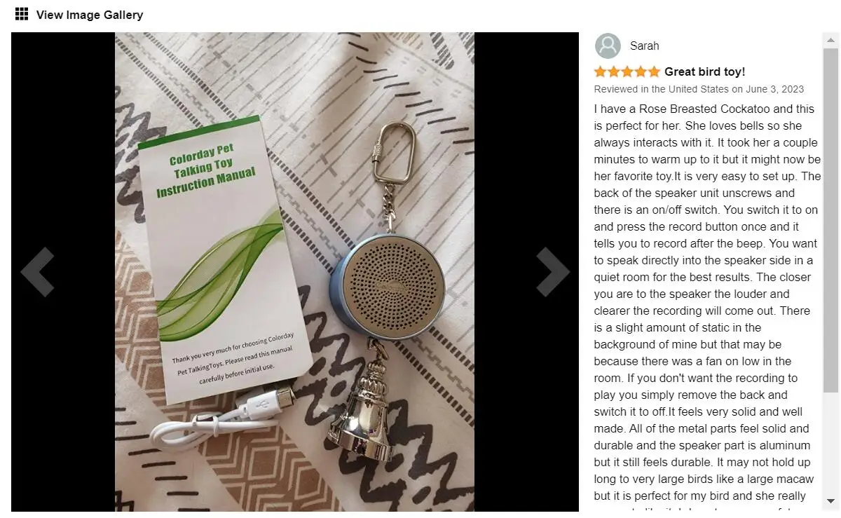Open reviewer name Sarah
Viewport: 841px width, 518px height.
644,46
